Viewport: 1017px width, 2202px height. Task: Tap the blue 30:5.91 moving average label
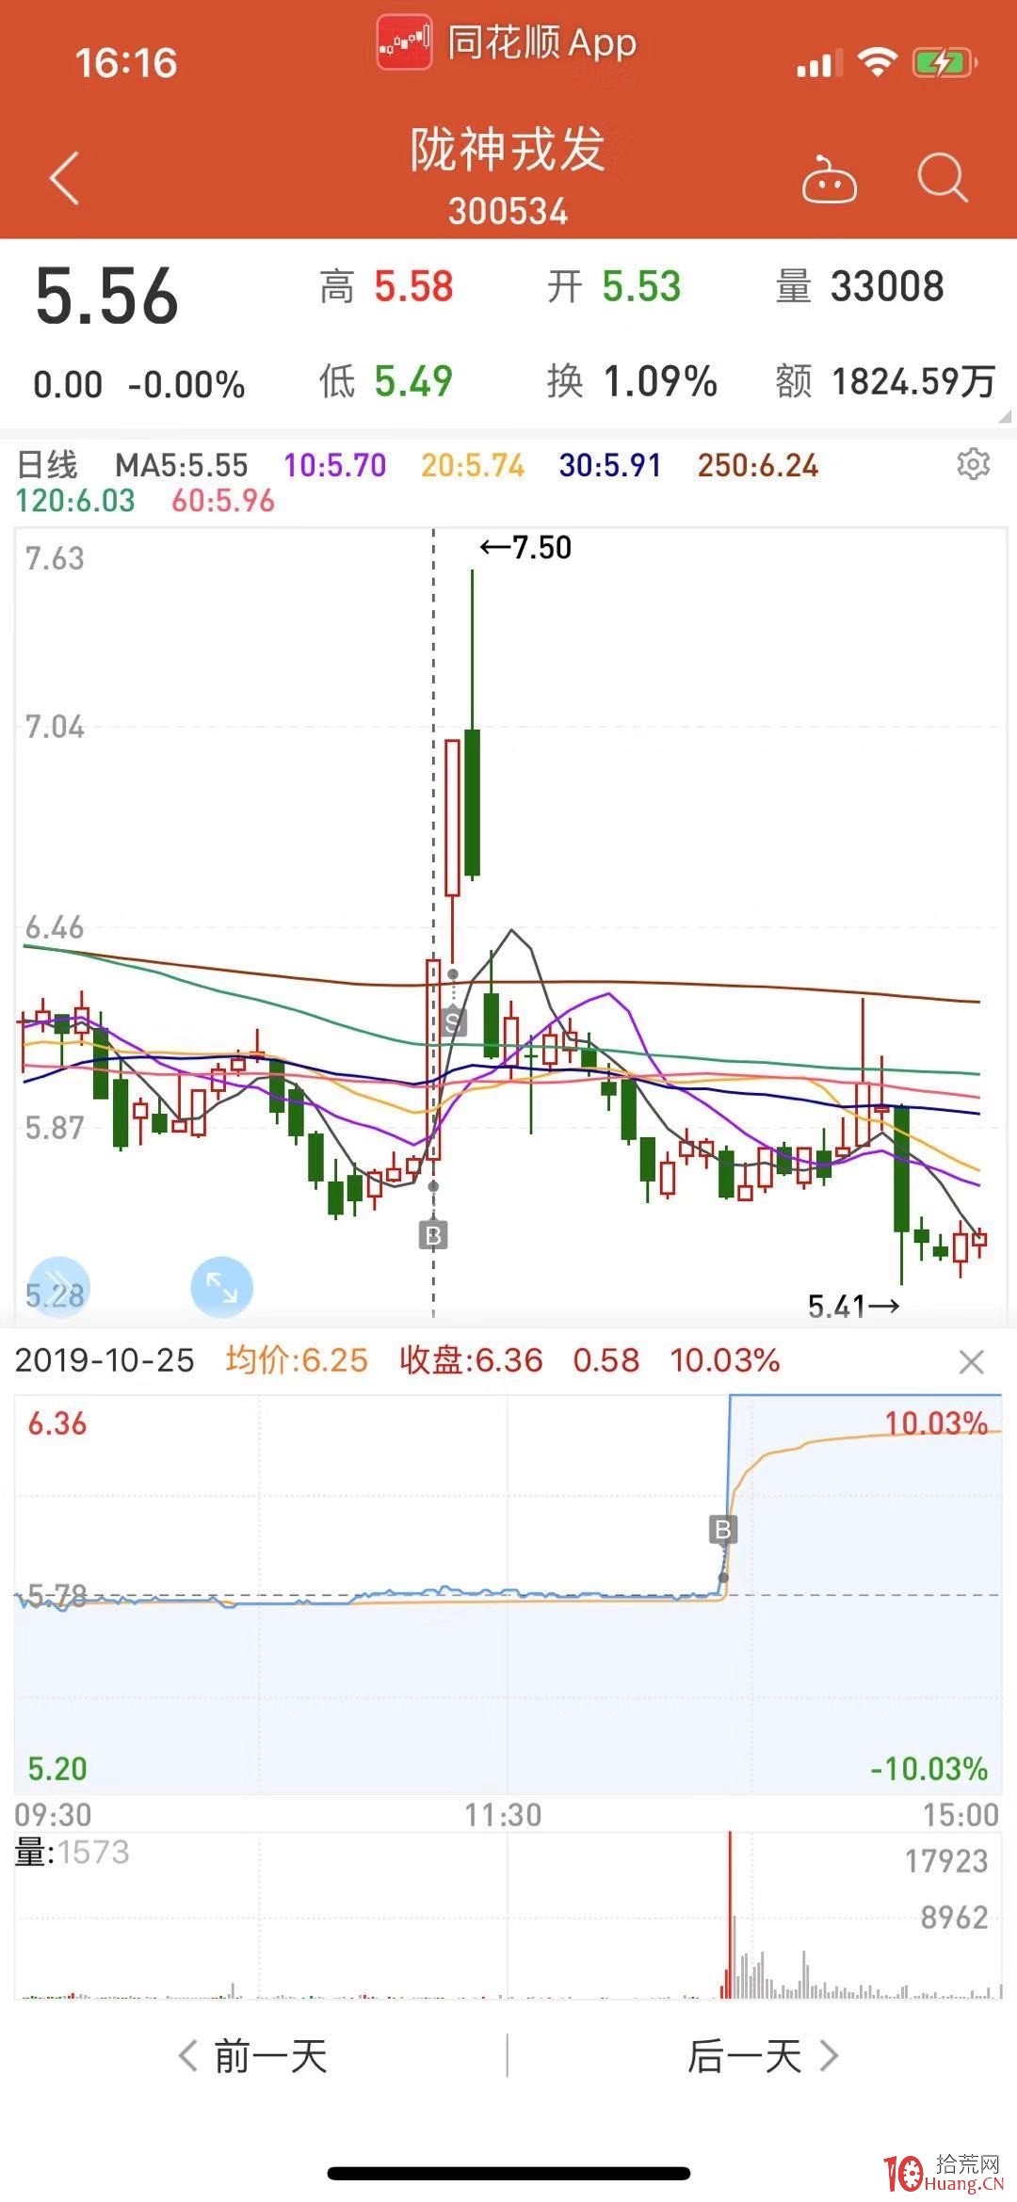click(x=610, y=465)
